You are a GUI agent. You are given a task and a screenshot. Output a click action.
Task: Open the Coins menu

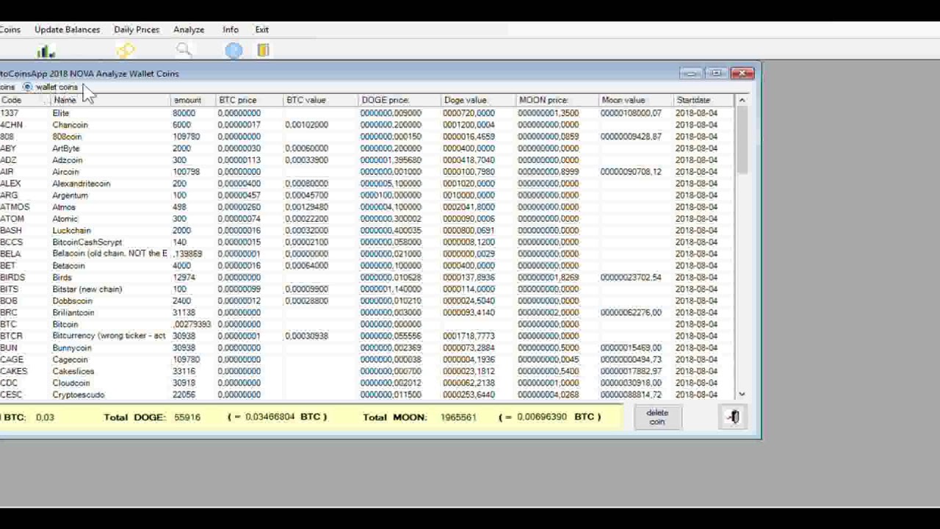[10, 29]
